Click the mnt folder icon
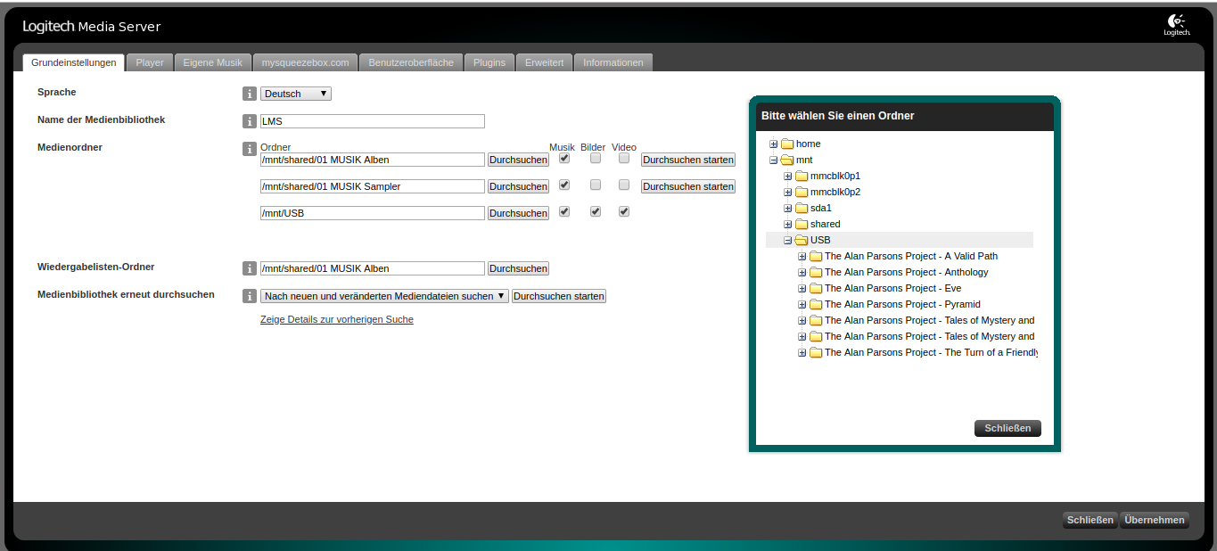This screenshot has height=551, width=1217. pos(787,160)
